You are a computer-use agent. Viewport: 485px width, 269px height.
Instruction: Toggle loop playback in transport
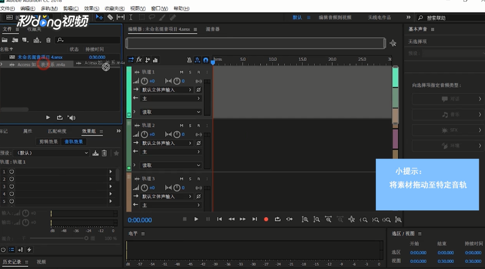[277, 219]
